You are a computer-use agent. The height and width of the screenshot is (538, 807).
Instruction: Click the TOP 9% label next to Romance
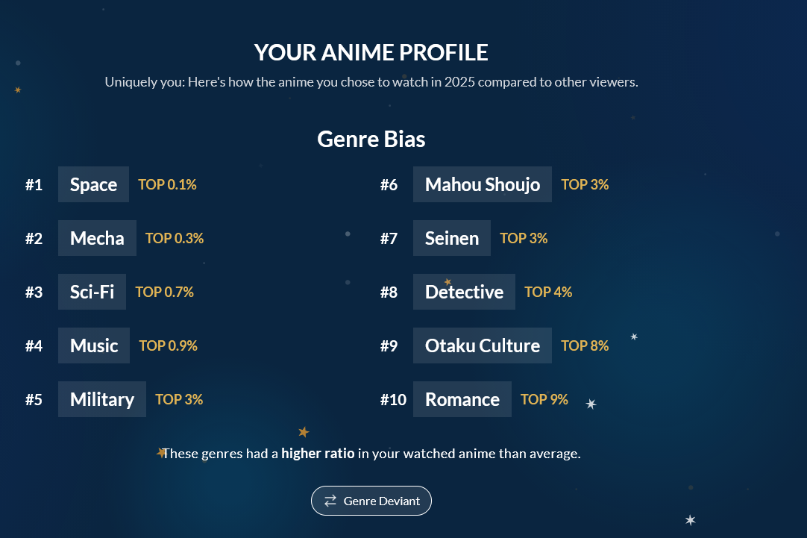[544, 399]
